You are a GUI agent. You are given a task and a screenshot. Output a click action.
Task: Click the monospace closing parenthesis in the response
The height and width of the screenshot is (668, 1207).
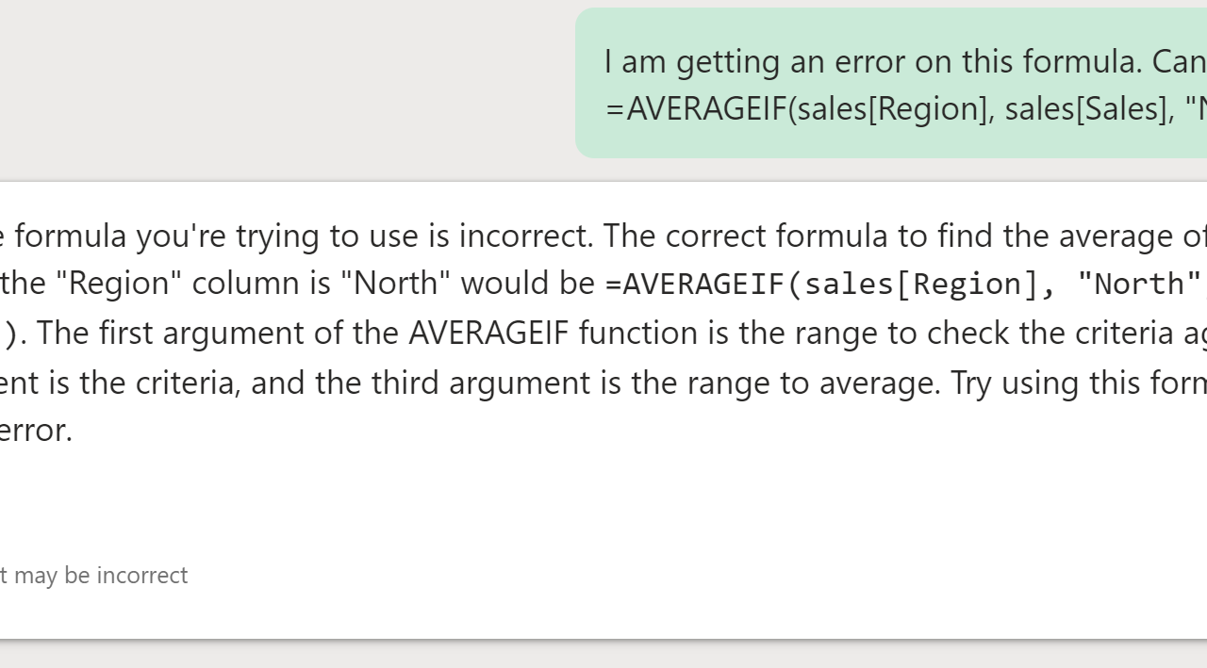pyautogui.click(x=9, y=333)
